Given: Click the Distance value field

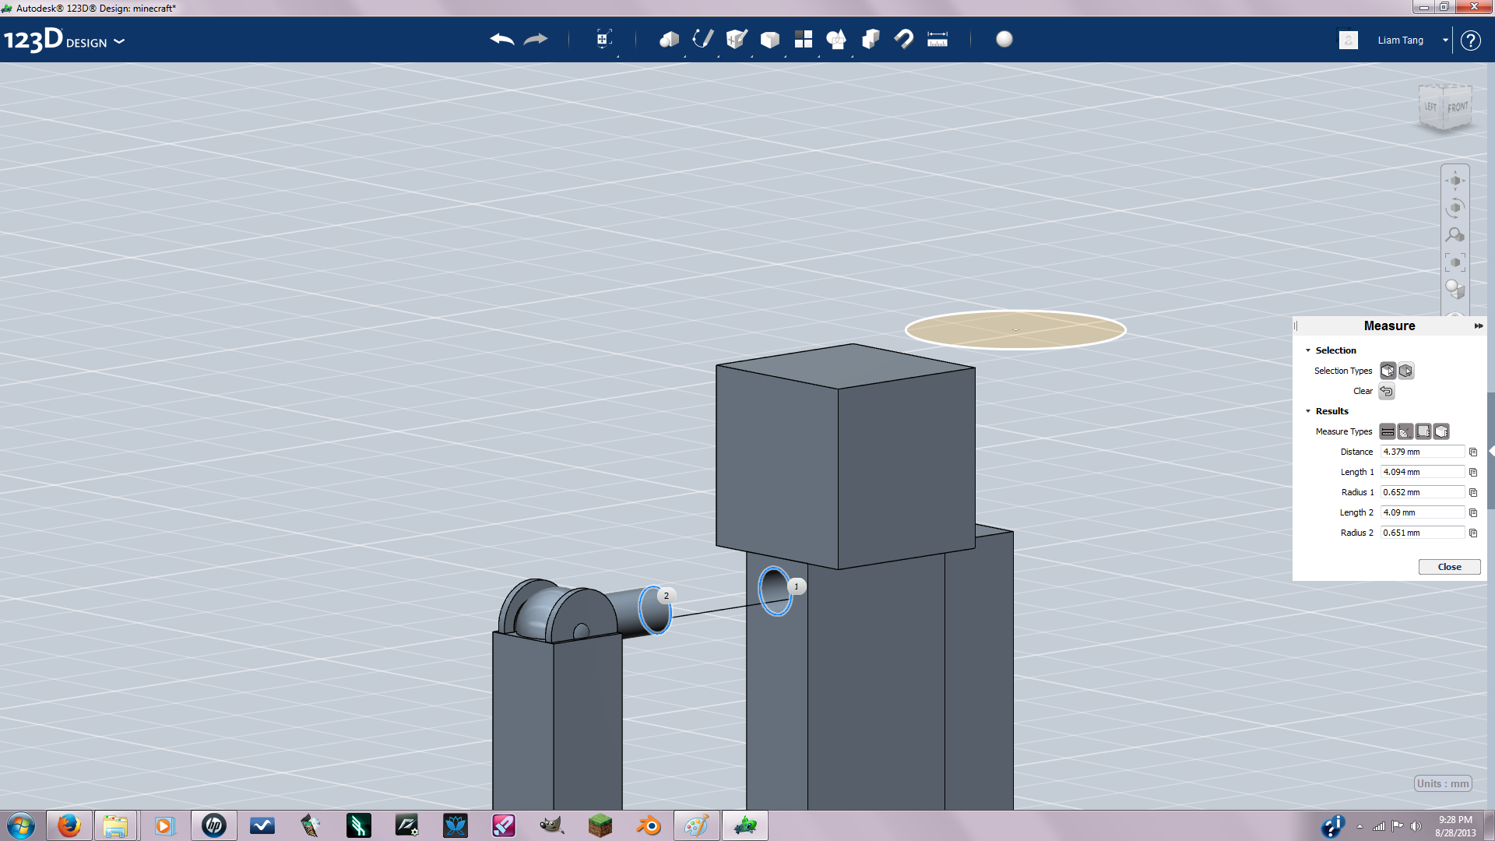Looking at the screenshot, I should [1423, 452].
